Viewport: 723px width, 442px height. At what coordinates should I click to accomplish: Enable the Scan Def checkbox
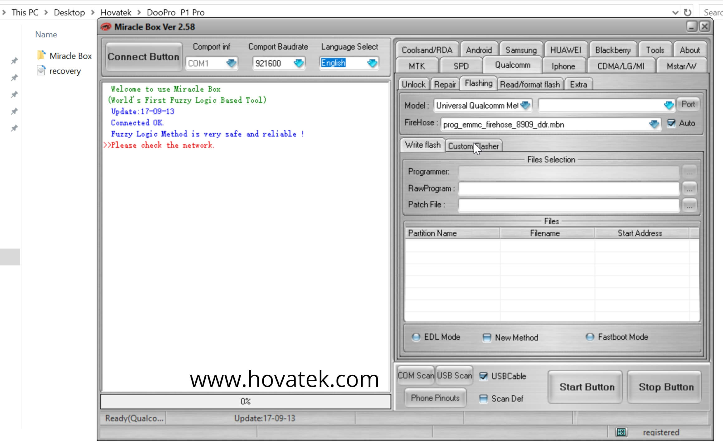483,398
